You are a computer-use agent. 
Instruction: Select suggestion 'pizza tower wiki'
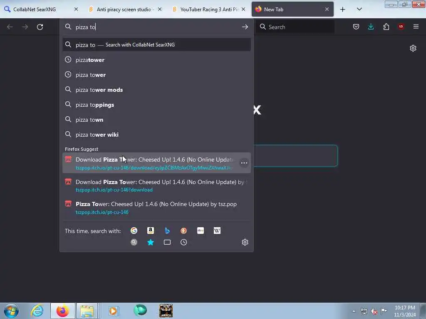tap(156, 135)
